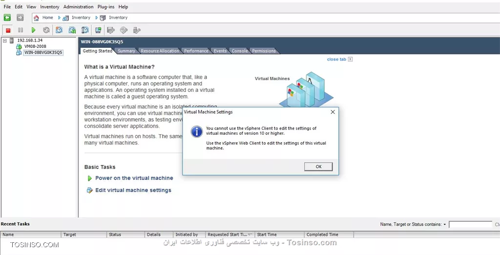This screenshot has height=255, width=500.
Task: Switch to the Performance tab
Action: point(196,51)
